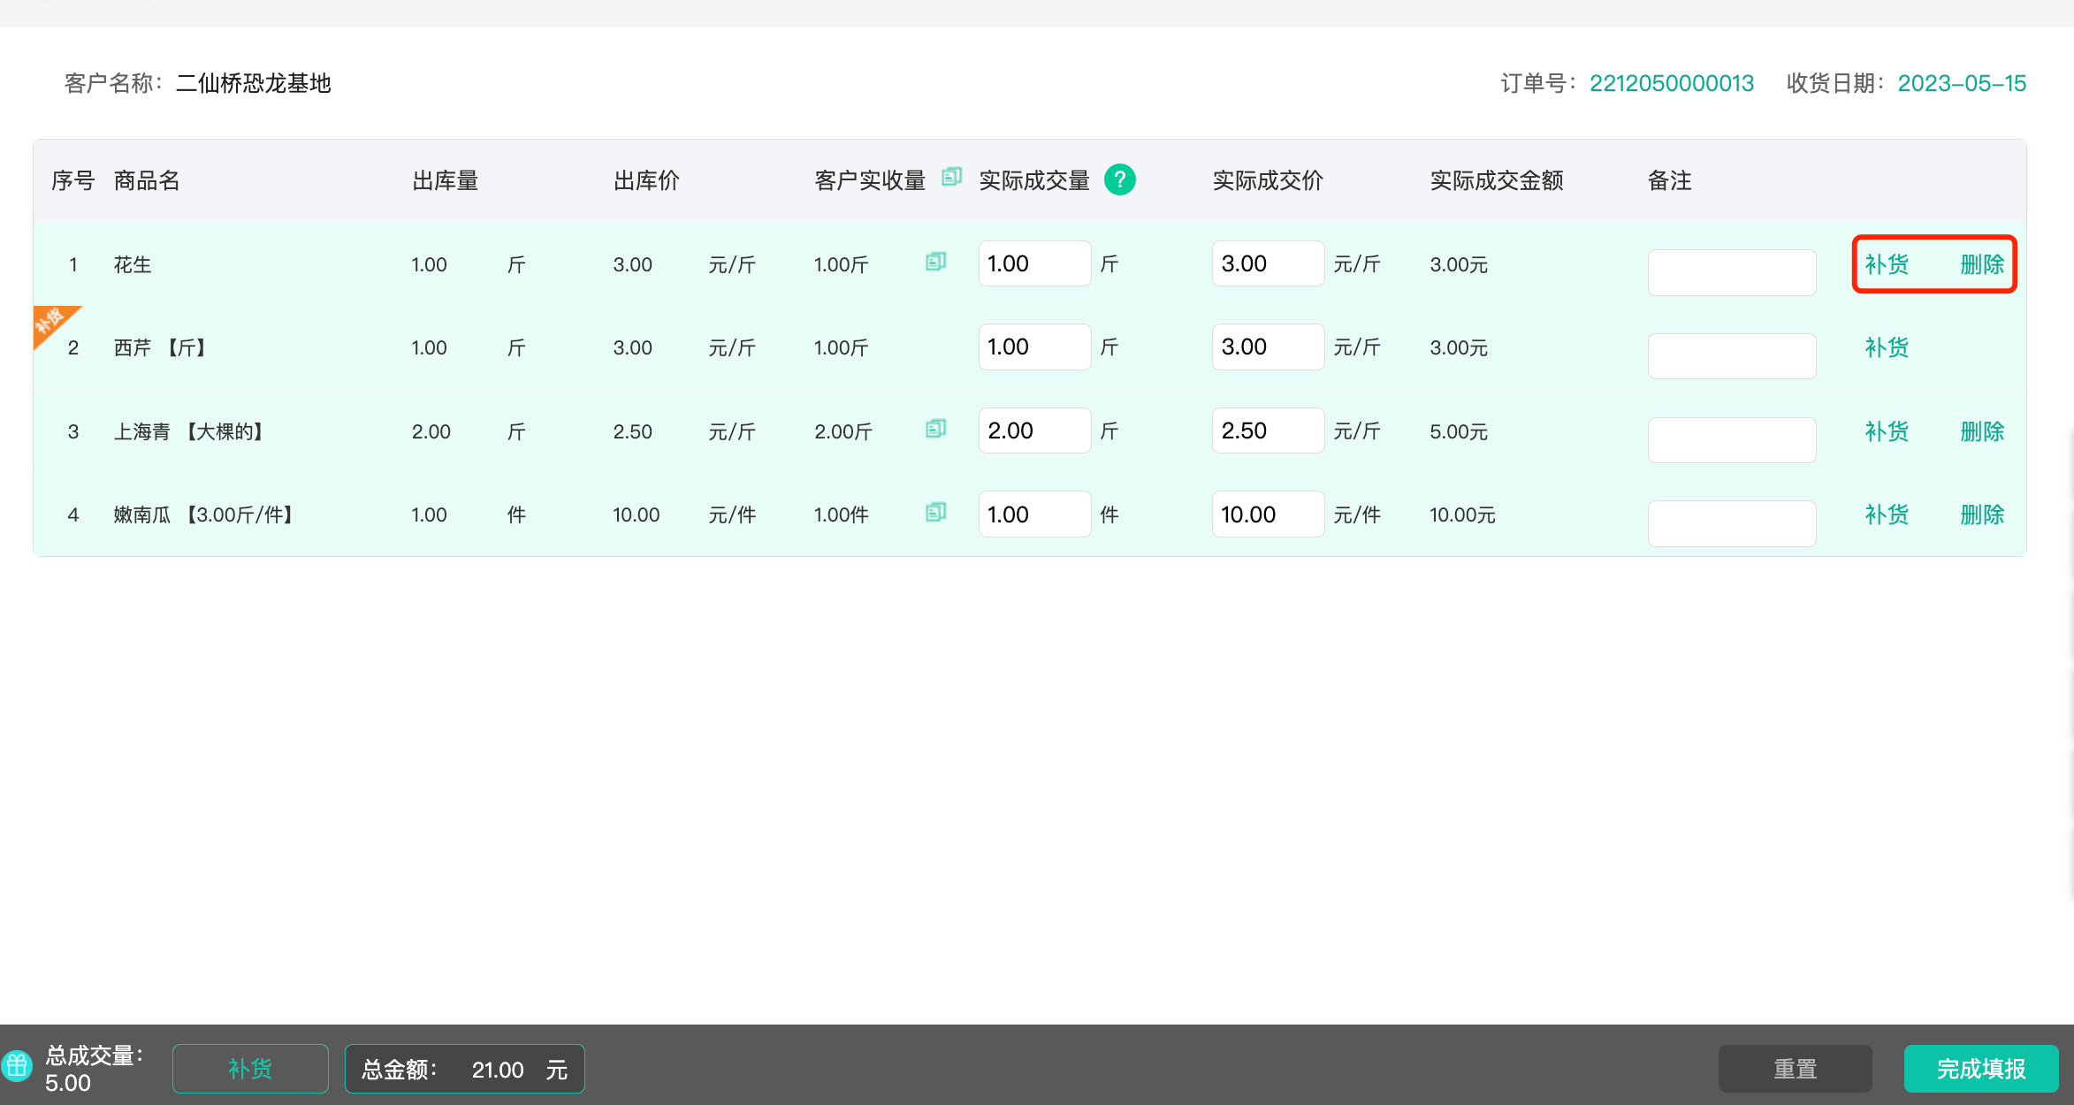
Task: Click 补货 link for 花生 row
Action: pos(1887,264)
